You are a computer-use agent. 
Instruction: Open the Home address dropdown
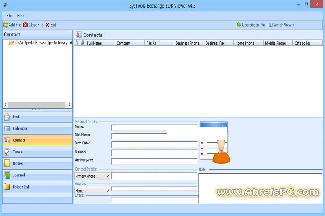coord(92,191)
